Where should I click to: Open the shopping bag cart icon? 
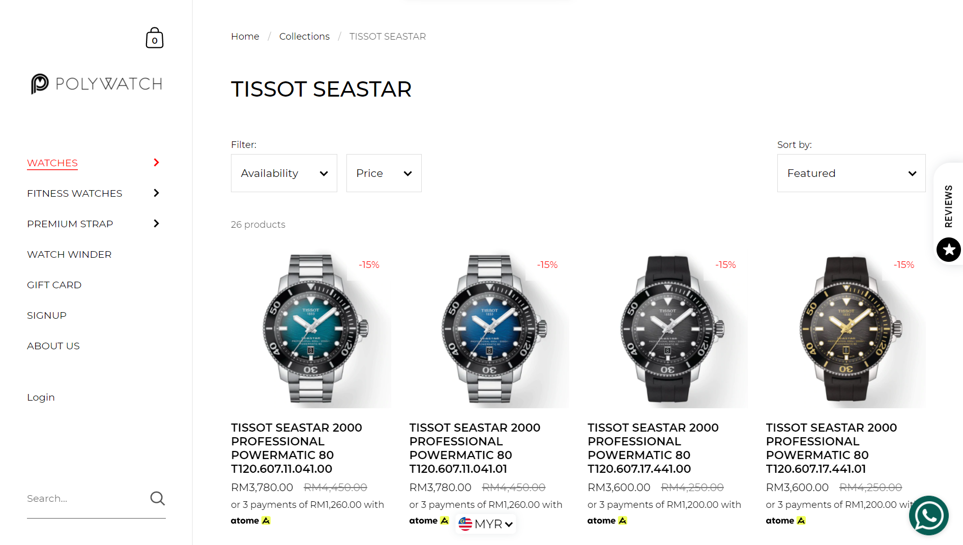(155, 38)
